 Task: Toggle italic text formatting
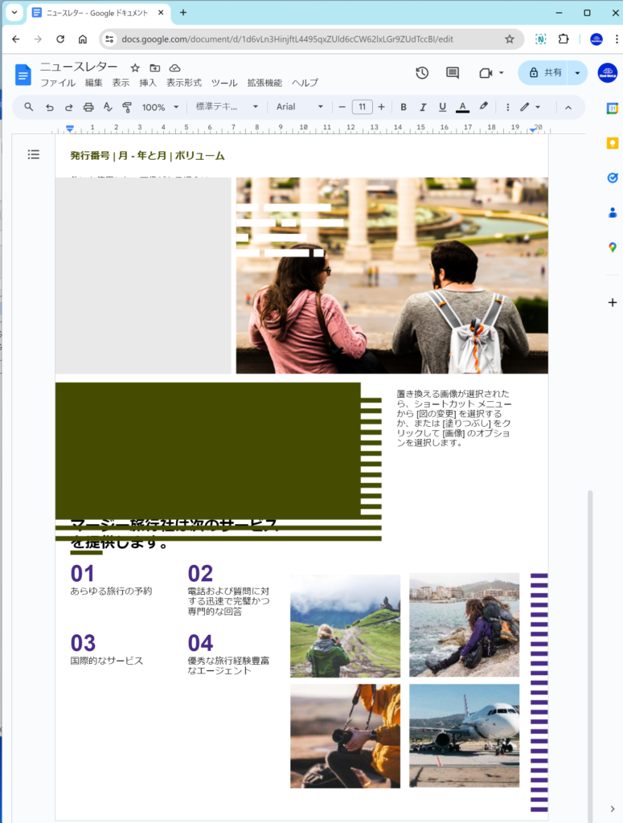[x=423, y=107]
